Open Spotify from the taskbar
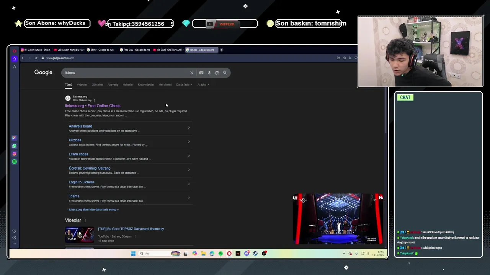This screenshot has height=275, width=490. (x=220, y=254)
